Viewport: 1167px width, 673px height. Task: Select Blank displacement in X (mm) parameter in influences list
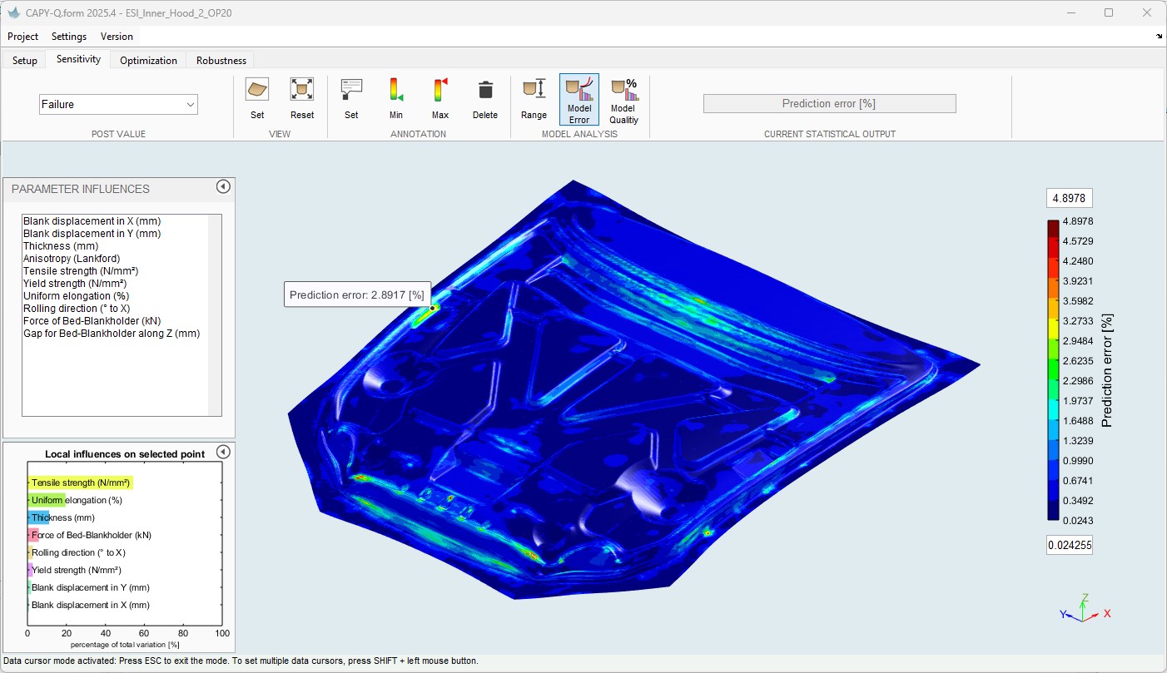tap(92, 221)
